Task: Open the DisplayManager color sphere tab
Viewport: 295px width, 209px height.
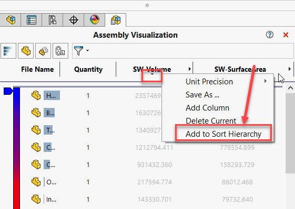Action: 95,20
